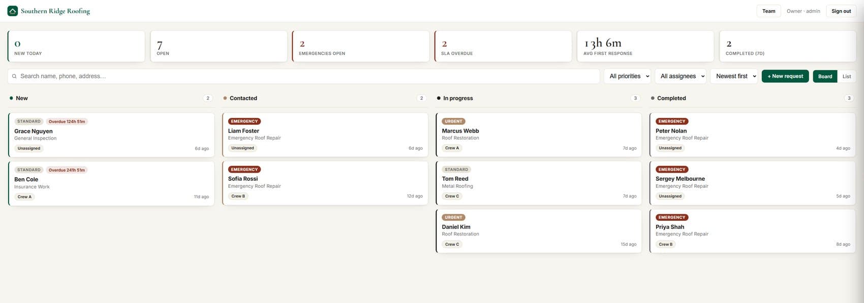Click Crew A tag on Ben Cole card
Screen dimensions: 864x303
[24, 197]
